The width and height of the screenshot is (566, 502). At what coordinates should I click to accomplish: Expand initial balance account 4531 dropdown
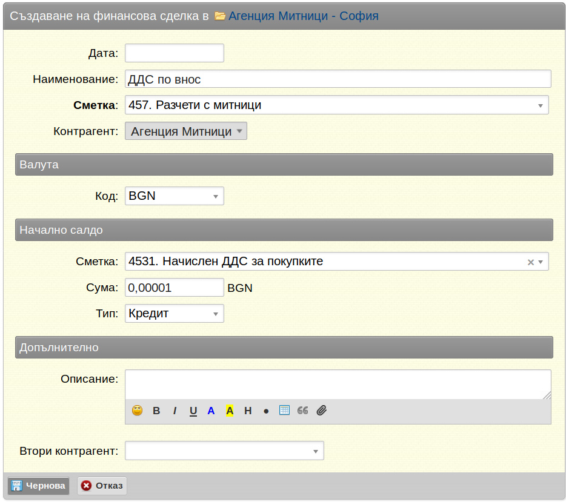coord(541,262)
